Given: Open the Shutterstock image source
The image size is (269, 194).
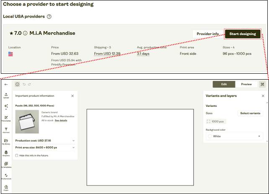Looking at the screenshot, I should tap(6, 176).
